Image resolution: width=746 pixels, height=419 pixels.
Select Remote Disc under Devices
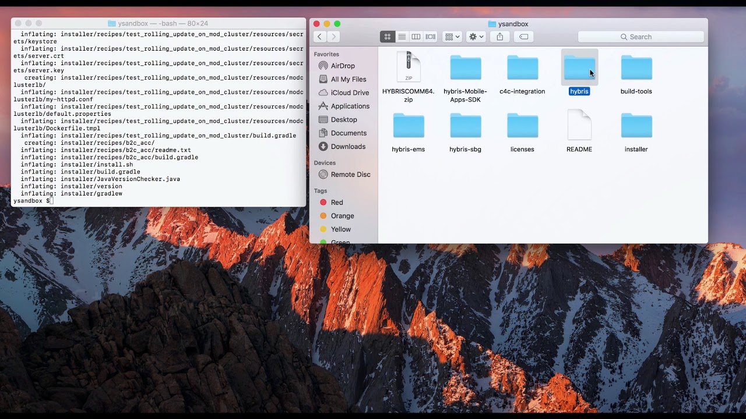[350, 175]
